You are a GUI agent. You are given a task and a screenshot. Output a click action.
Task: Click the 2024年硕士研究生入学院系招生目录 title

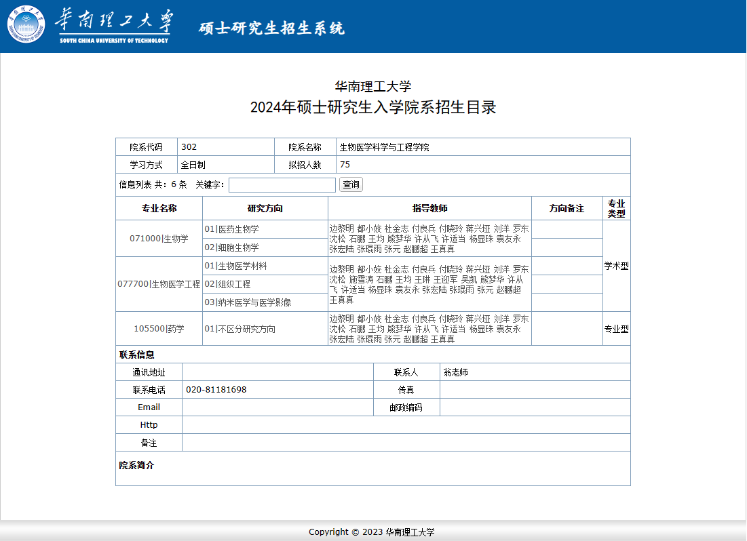pos(373,107)
